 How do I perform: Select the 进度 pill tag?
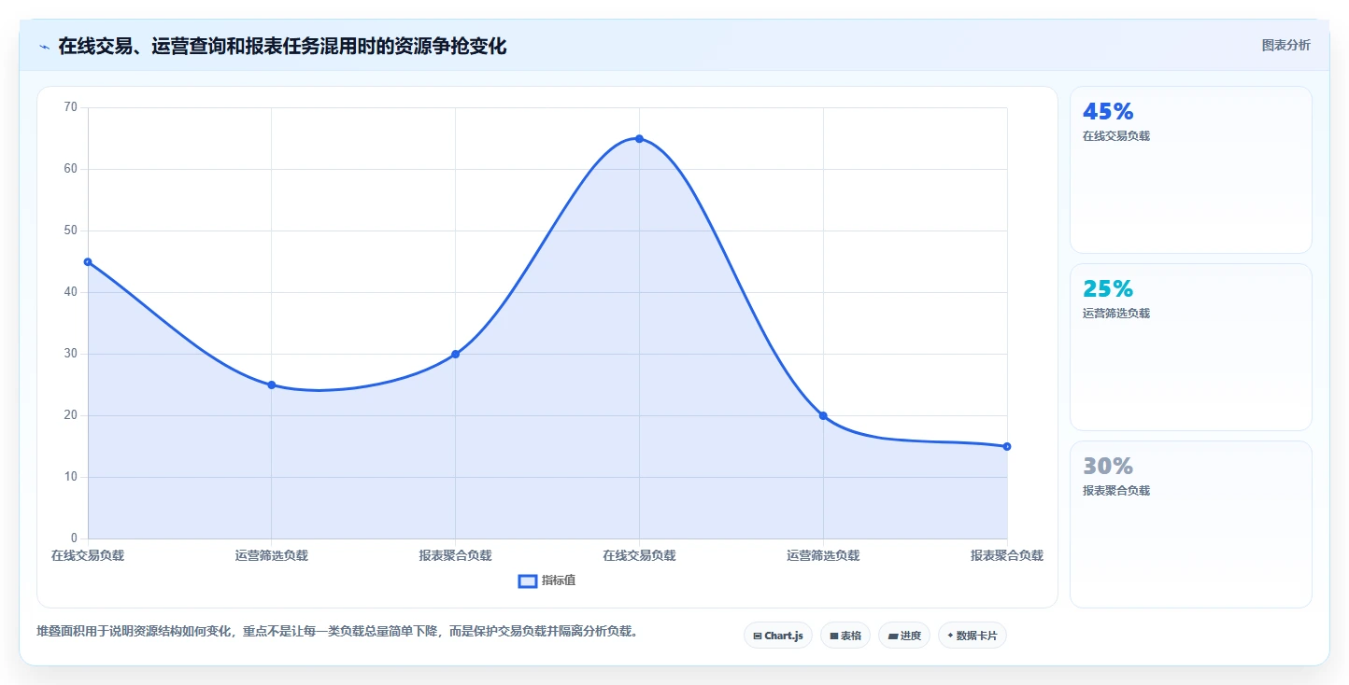[904, 636]
